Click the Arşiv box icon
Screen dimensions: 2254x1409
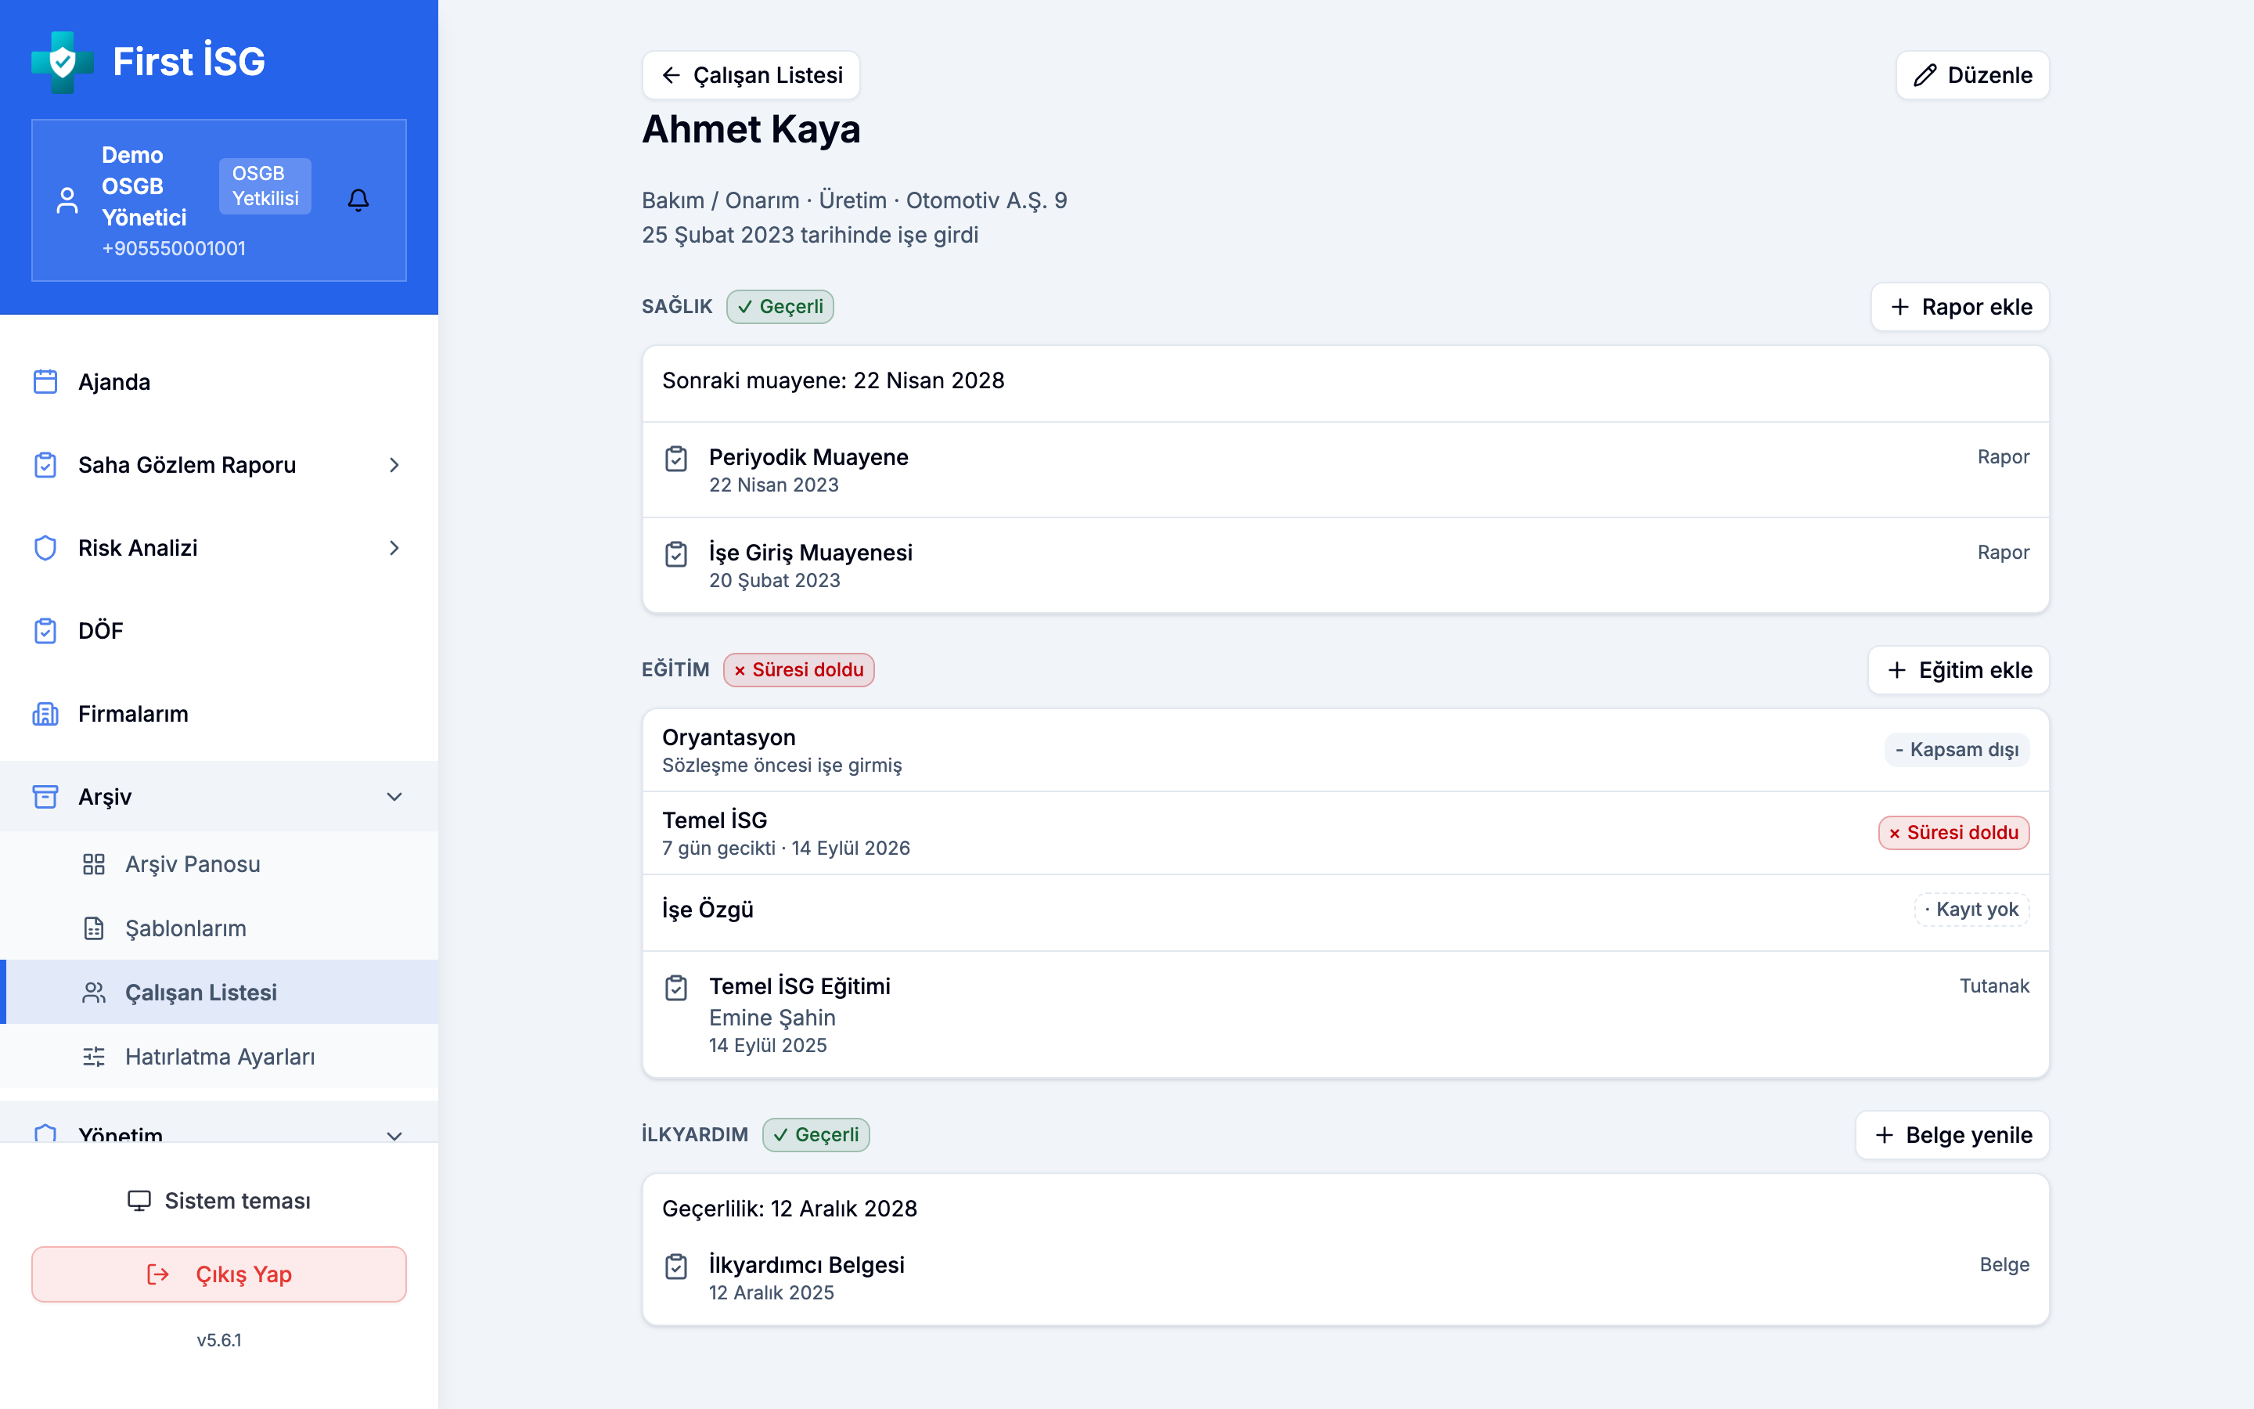pyautogui.click(x=45, y=797)
